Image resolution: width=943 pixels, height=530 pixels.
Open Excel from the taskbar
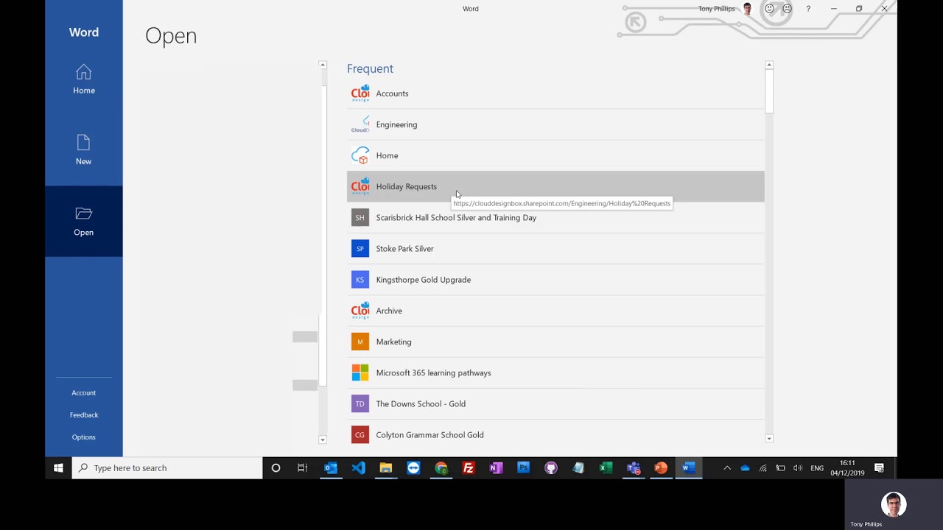tap(606, 467)
